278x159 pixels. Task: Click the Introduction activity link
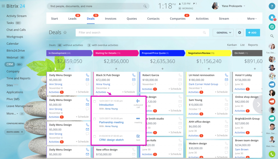pyautogui.click(x=106, y=105)
